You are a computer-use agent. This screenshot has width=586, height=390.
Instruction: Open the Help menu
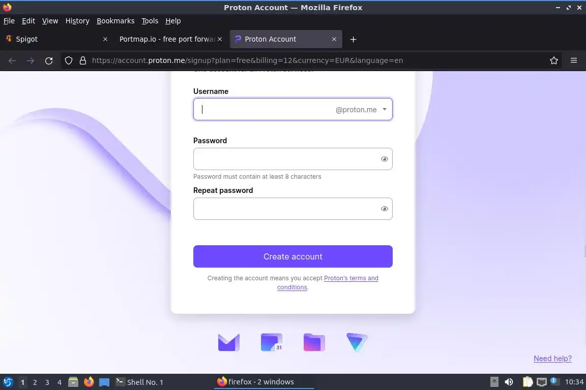173,21
